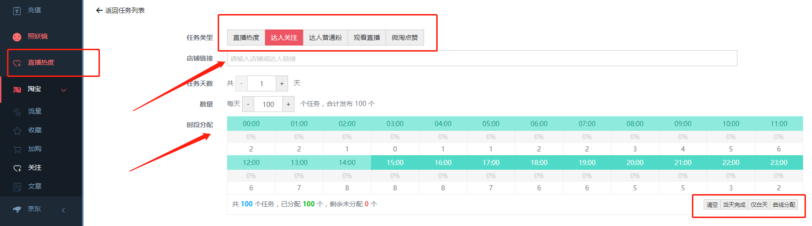The width and height of the screenshot is (812, 226).
Task: Click the 15:00 time slot header
Action: [x=395, y=163]
